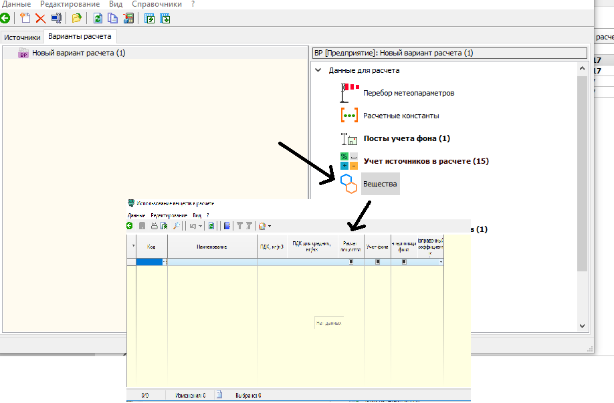
Task: Click the blue Код input cell
Action: pyautogui.click(x=150, y=263)
